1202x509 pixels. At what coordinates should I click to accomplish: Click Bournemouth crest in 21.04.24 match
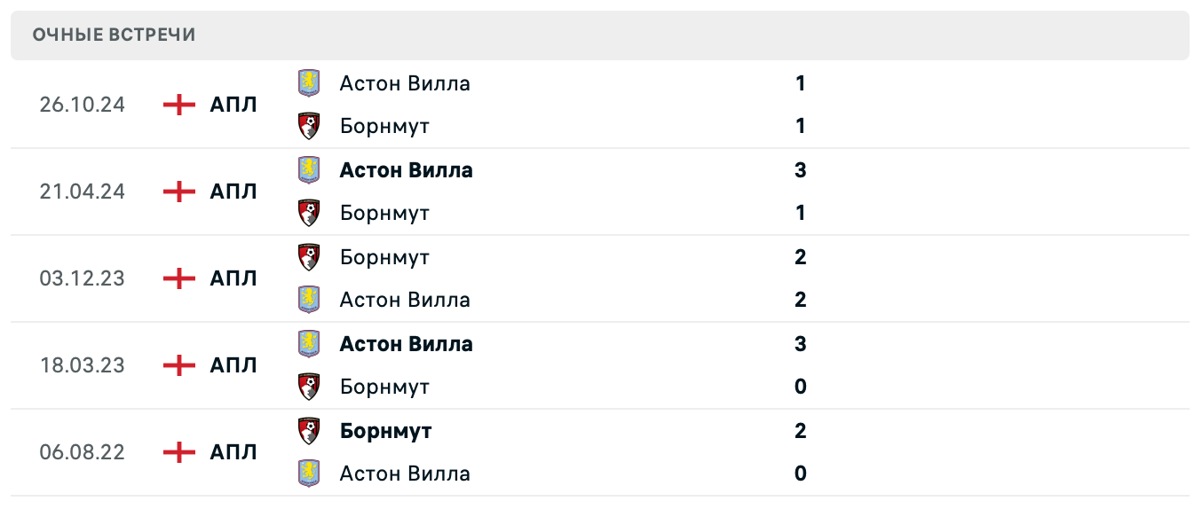point(308,213)
